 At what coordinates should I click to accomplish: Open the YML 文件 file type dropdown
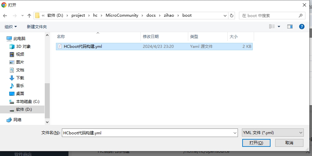pos(272,133)
